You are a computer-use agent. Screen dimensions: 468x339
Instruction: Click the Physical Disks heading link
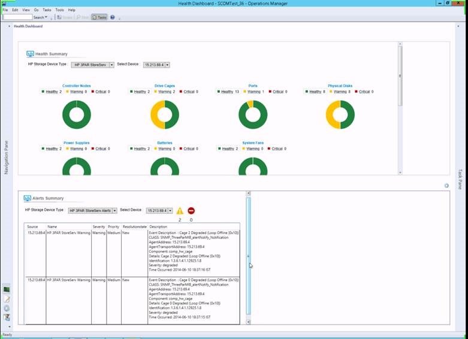coord(340,86)
